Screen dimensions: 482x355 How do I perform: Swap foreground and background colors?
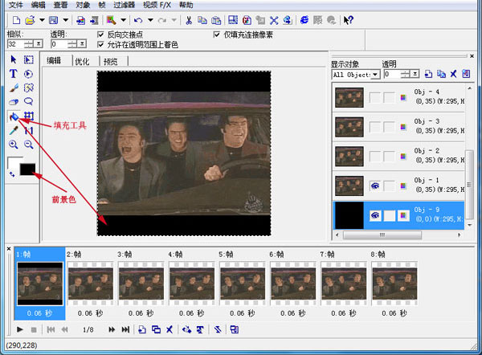click(12, 174)
